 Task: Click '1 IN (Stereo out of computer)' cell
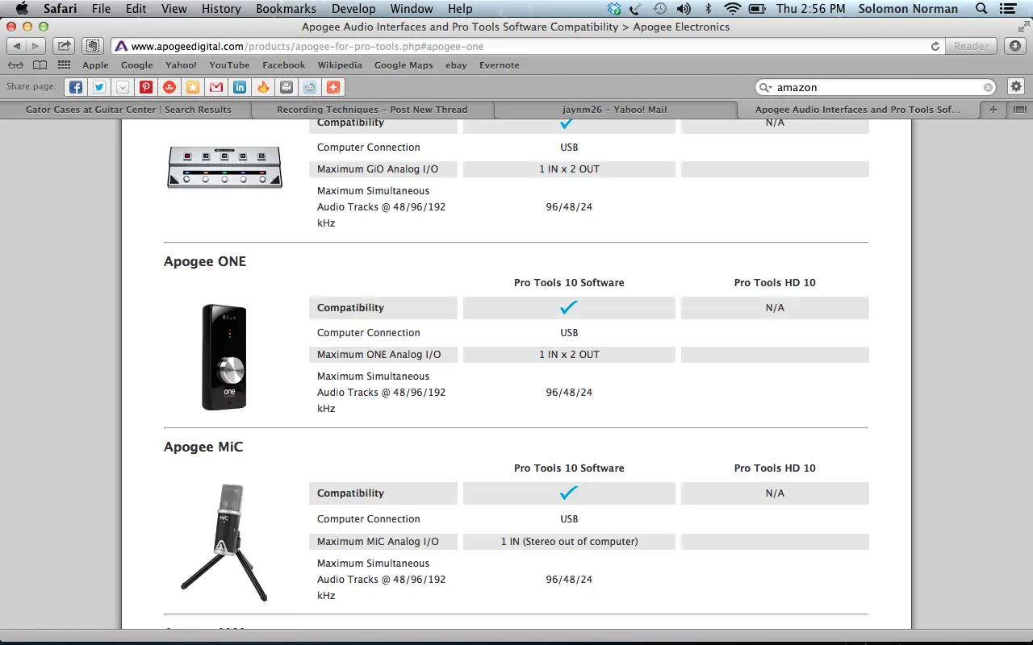pyautogui.click(x=569, y=542)
